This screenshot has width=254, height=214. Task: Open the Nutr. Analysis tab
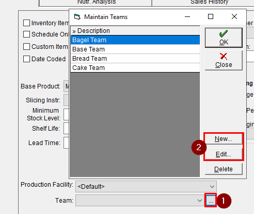point(96,3)
